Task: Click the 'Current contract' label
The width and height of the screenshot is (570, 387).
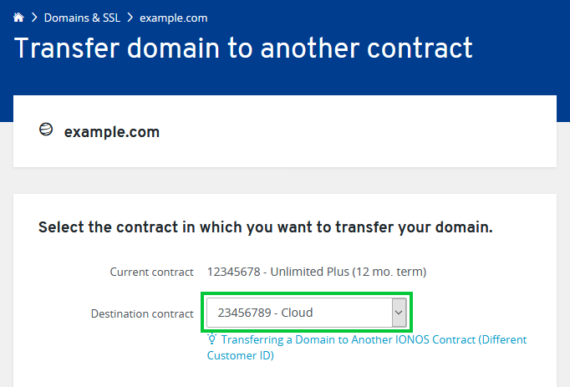Action: [x=151, y=272]
